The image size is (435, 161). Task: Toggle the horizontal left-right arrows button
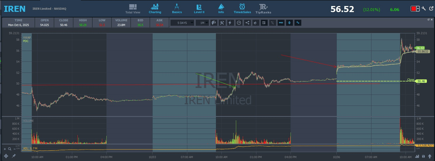point(298,23)
